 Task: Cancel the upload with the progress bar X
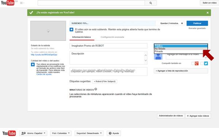pyautogui.click(x=182, y=23)
